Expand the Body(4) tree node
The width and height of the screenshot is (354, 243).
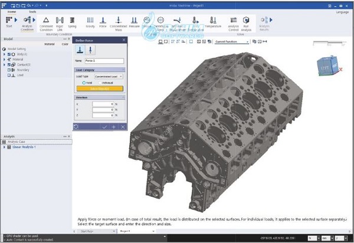(4, 54)
